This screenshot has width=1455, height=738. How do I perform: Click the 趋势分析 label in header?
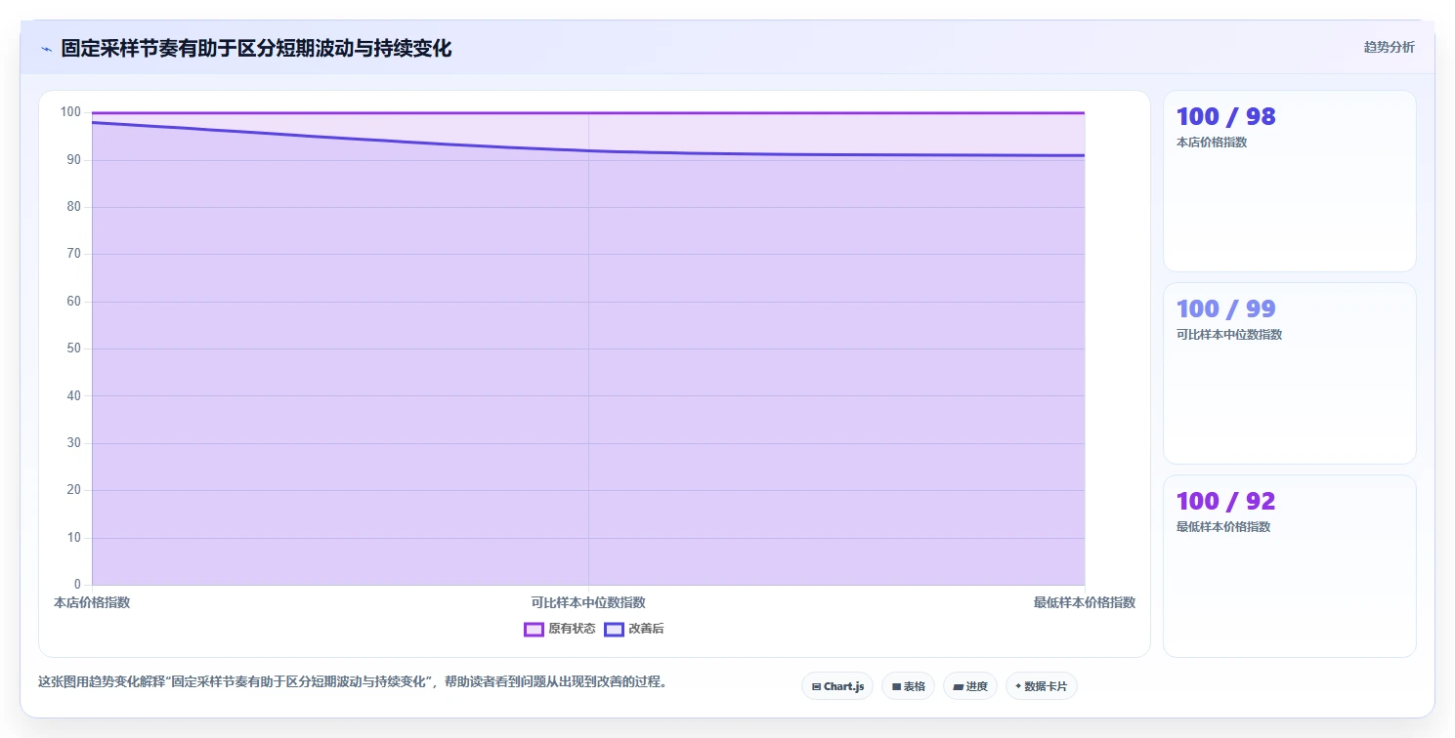point(1389,48)
